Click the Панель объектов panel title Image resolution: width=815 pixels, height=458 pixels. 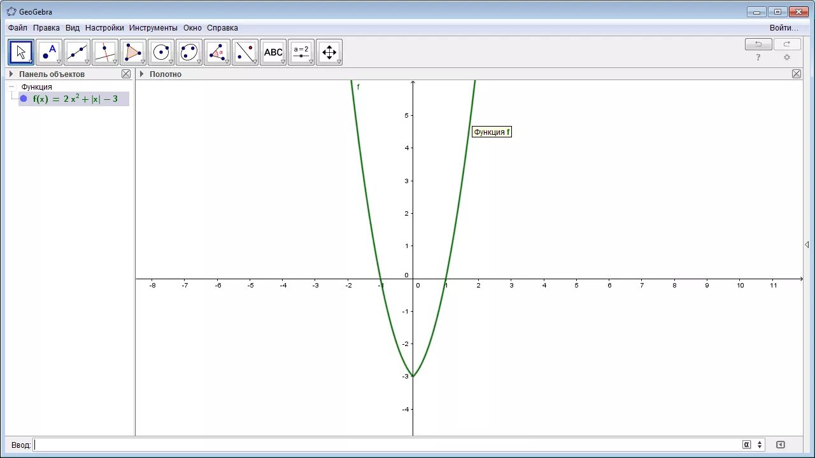pos(52,74)
